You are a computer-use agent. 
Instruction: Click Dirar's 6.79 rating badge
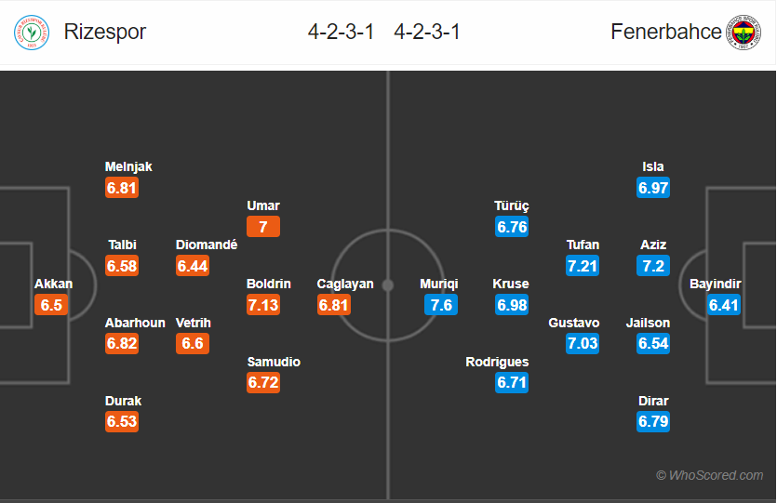click(x=653, y=421)
